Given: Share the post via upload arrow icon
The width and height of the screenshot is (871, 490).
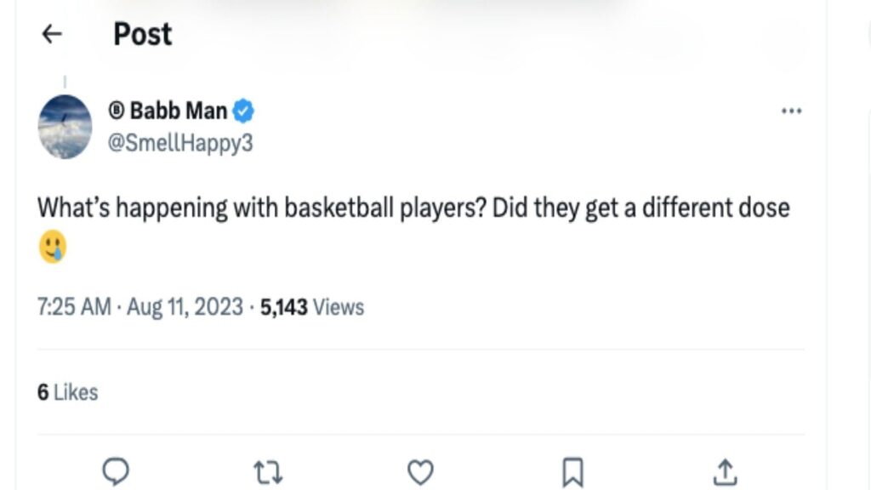Looking at the screenshot, I should click(x=725, y=468).
